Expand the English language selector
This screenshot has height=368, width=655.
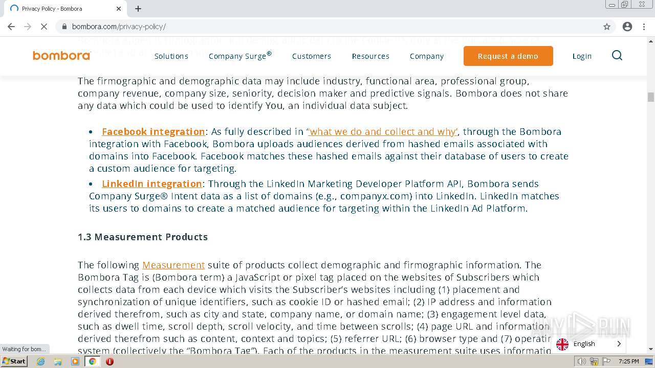coord(588,344)
